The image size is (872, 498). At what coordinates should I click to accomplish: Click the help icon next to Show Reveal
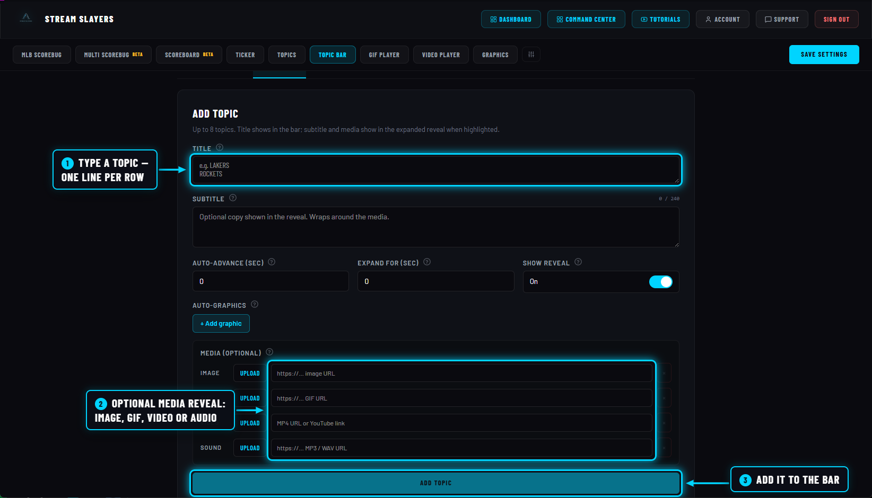(578, 262)
